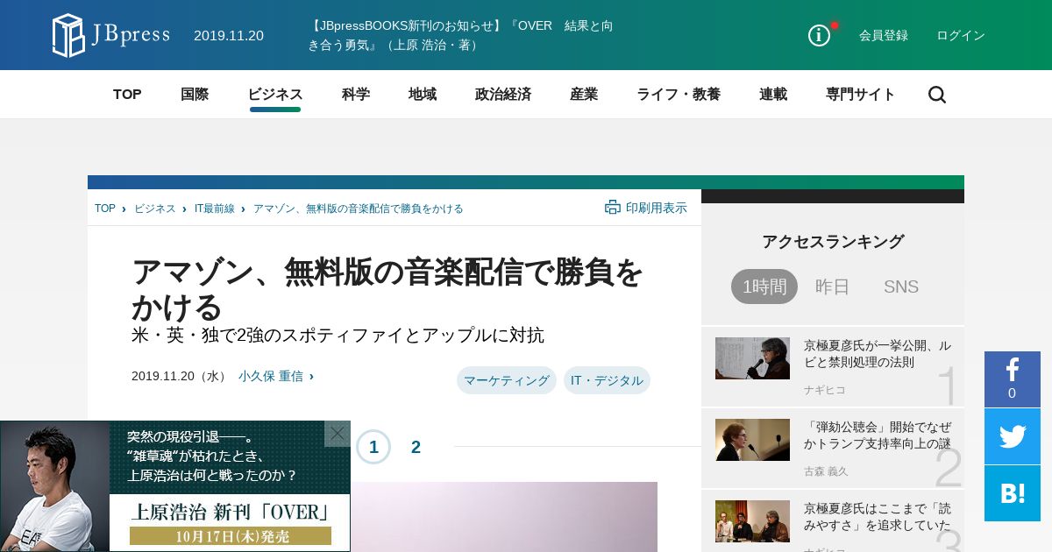
Task: Go to article page 2
Action: (x=416, y=447)
